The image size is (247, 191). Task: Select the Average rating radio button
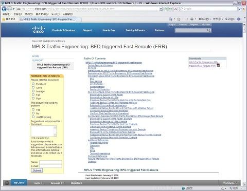[x=33, y=91]
